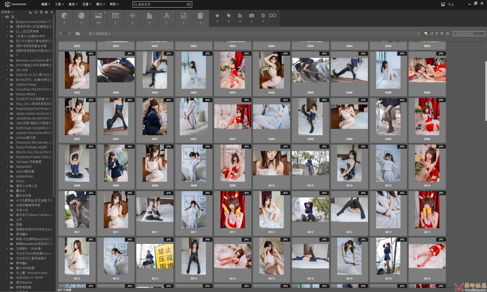The height and width of the screenshot is (292, 487).
Task: Click H:\ drive in the breadcrumb
Action: 83,34
